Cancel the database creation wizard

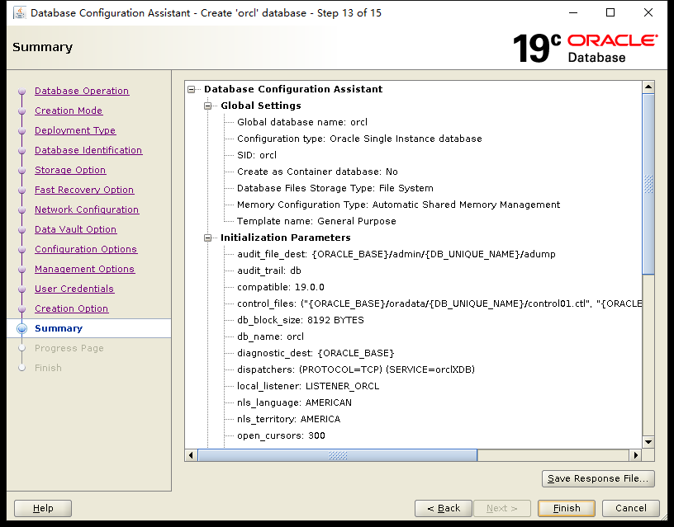click(630, 508)
